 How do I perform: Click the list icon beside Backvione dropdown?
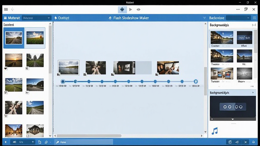tap(254, 18)
